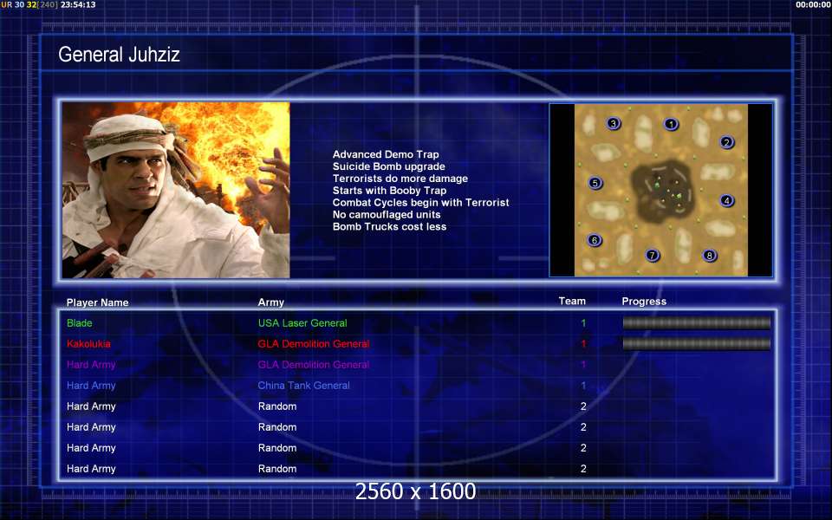This screenshot has width=832, height=520.
Task: Click the Army column header
Action: [x=270, y=302]
